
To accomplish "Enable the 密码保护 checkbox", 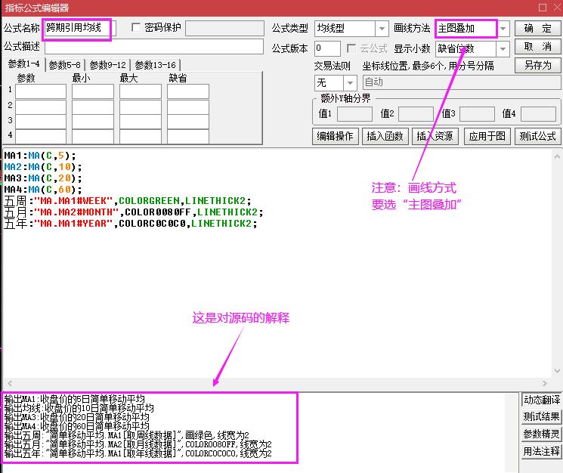I will [x=137, y=28].
